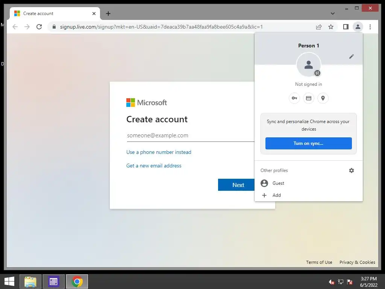This screenshot has height=289, width=385.
Task: Close the Create account tab
Action: click(94, 14)
